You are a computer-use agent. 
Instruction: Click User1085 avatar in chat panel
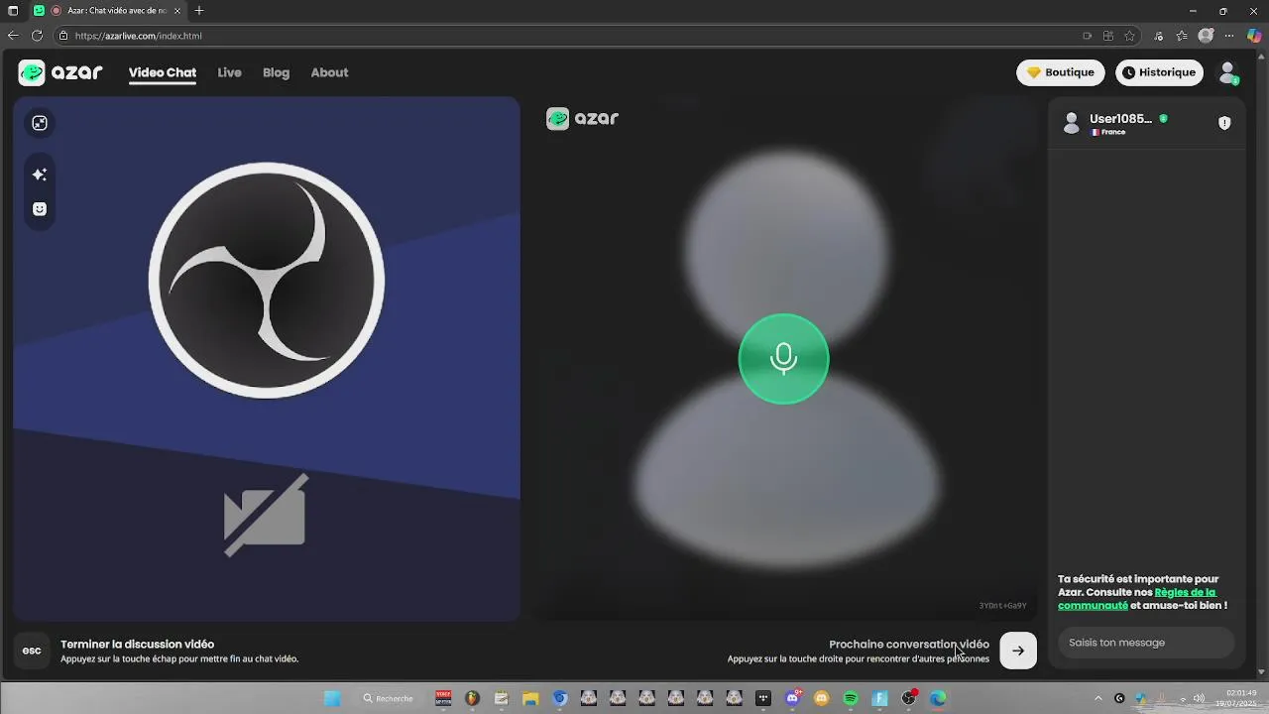point(1071,123)
